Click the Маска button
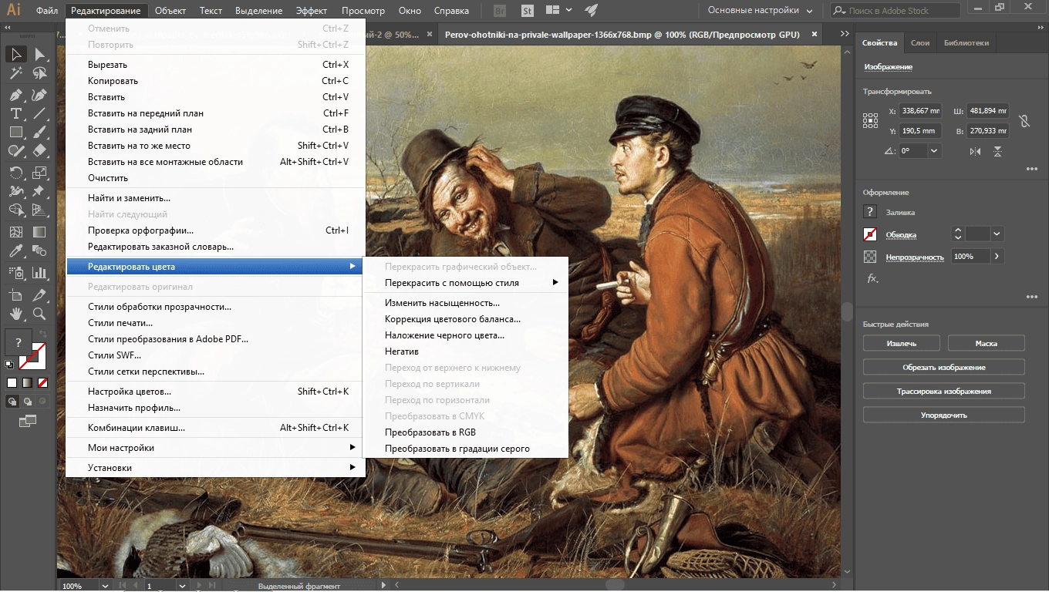The image size is (1049, 592). coord(986,343)
